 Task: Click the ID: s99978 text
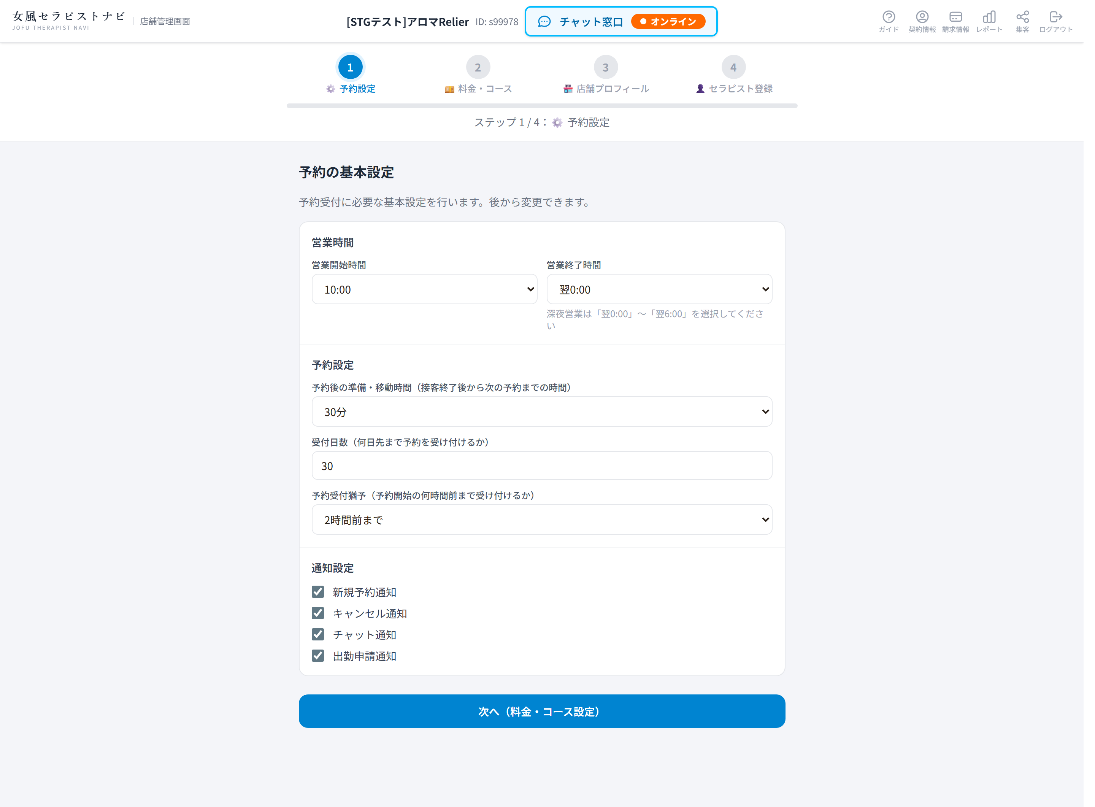(497, 22)
